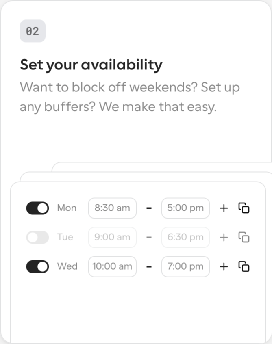Open the Wednesday 10:00 am start time
272x344 pixels.
pos(112,266)
